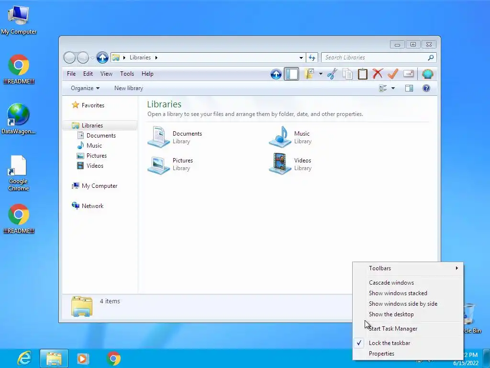Open the Help menu
Image resolution: width=490 pixels, height=368 pixels.
coord(147,74)
